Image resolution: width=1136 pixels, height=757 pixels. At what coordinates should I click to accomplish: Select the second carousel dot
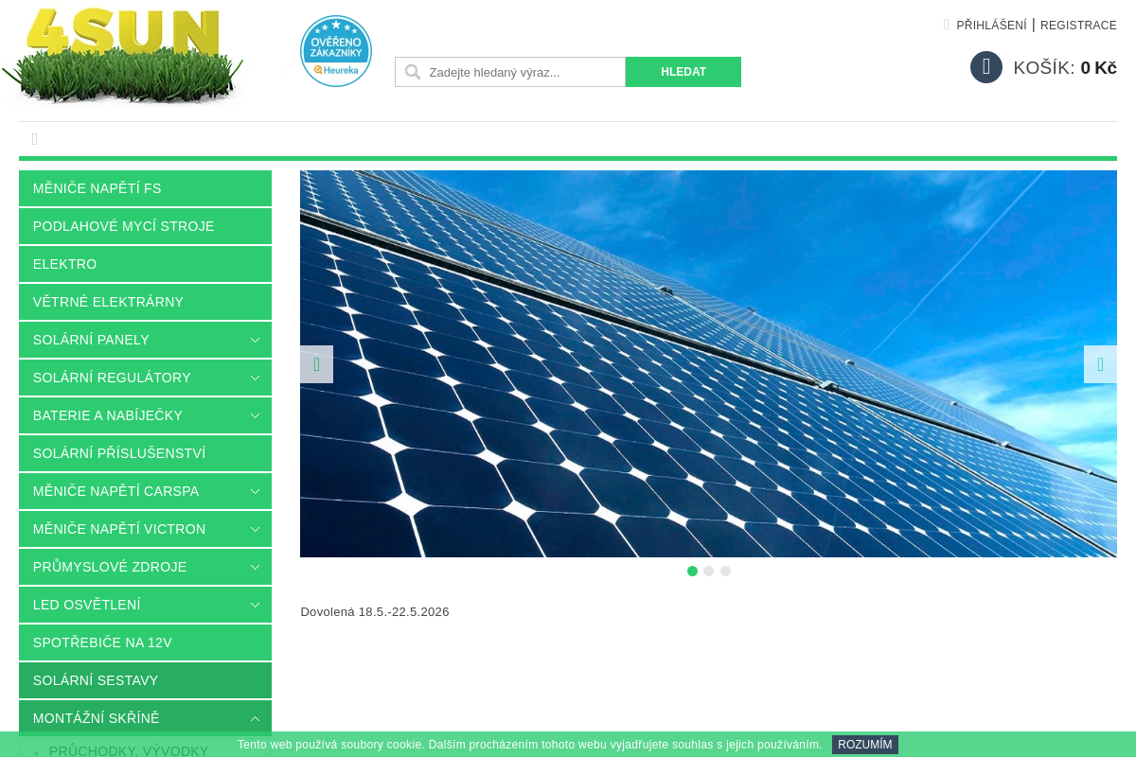(709, 572)
